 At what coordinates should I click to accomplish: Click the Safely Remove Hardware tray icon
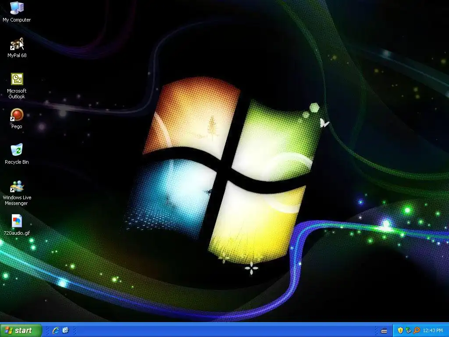[x=408, y=330]
